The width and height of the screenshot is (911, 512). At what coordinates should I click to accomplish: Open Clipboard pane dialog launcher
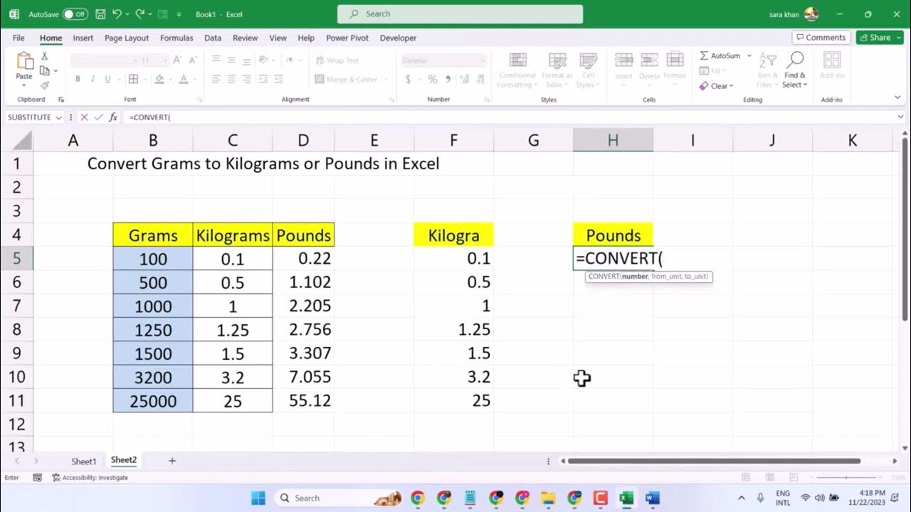click(60, 100)
